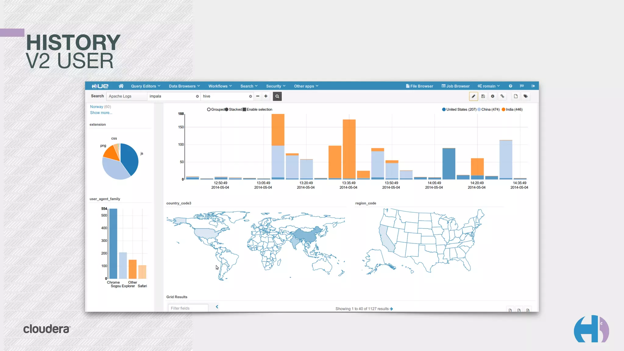Open the Data Browsers dropdown
Screen dimensions: 624x351
pos(184,86)
